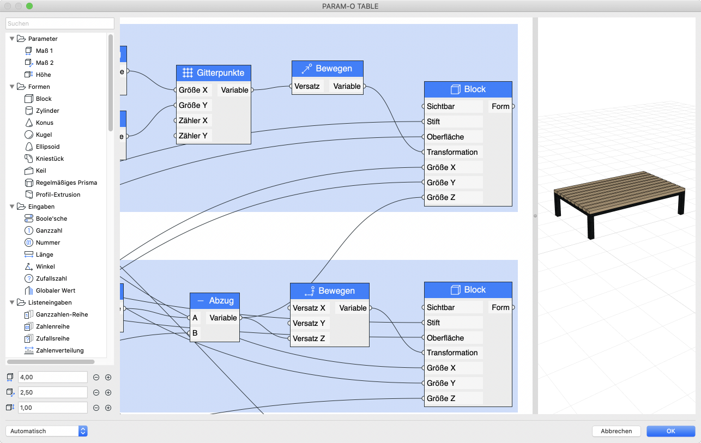Image resolution: width=701 pixels, height=443 pixels.
Task: Open the Automatisch dropdown
Action: point(46,430)
